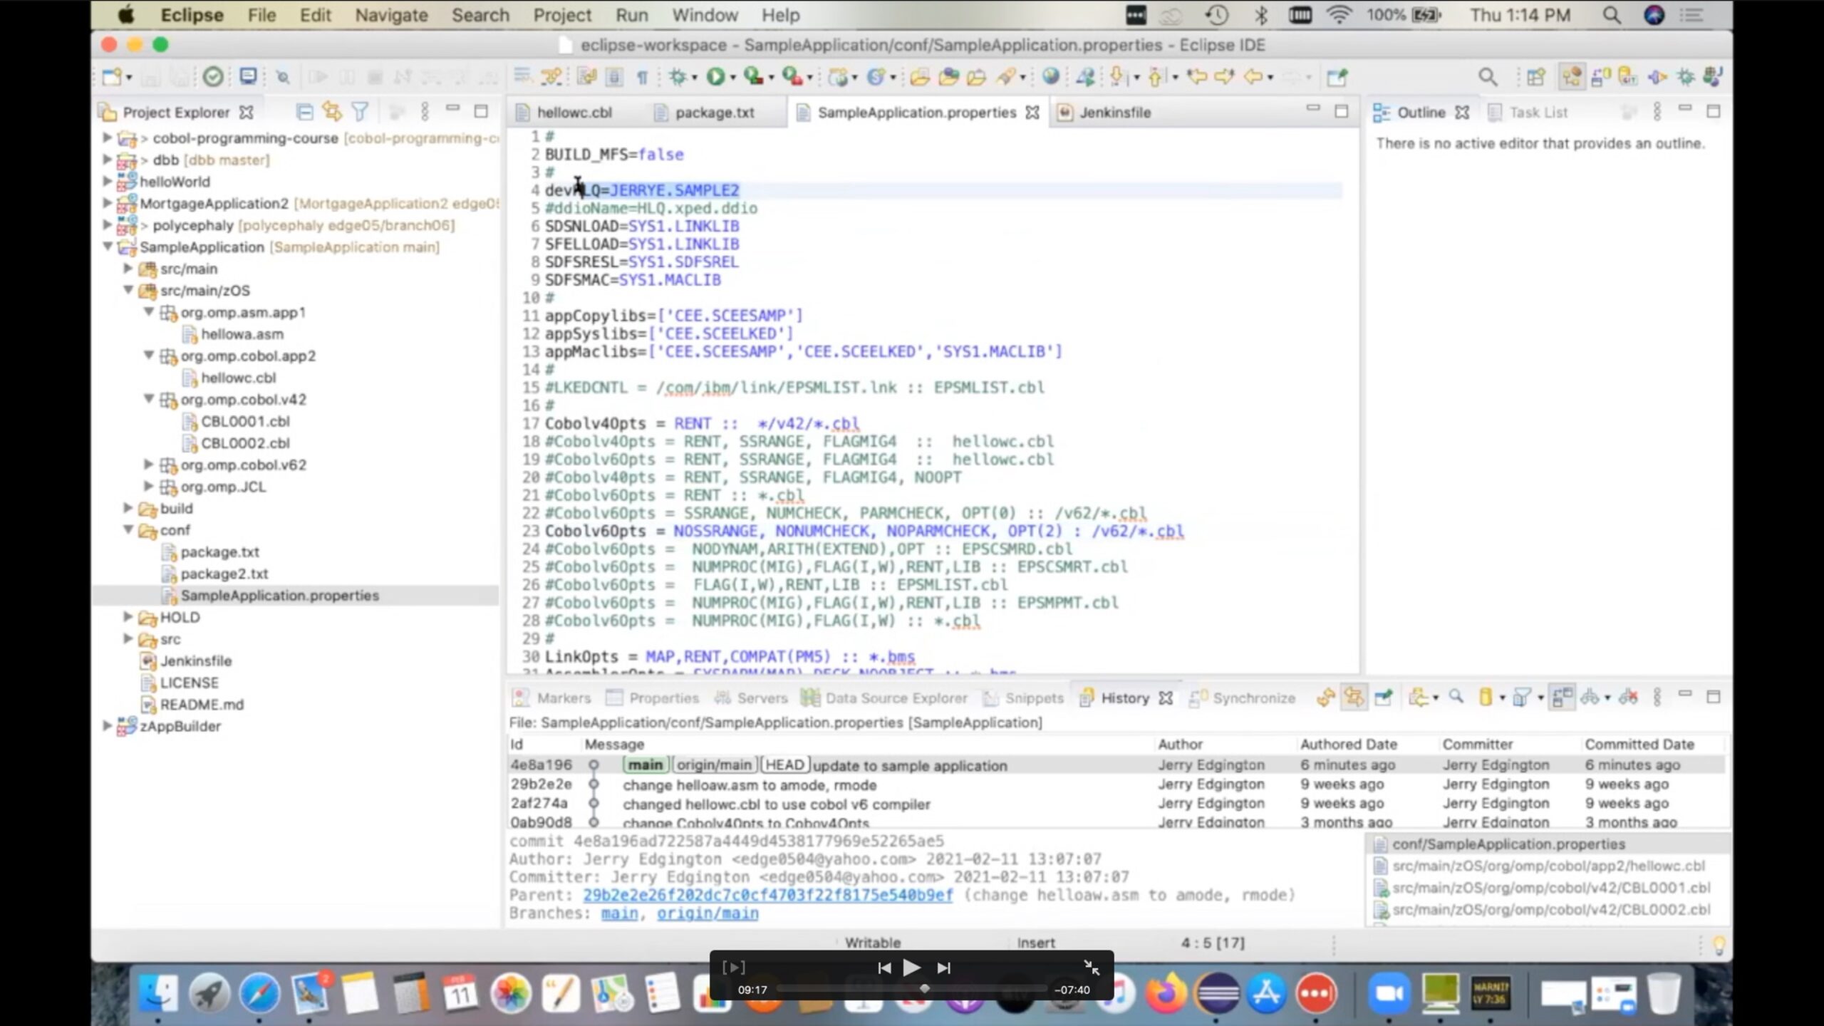Click the toolbar Search magnifier icon
Image resolution: width=1824 pixels, height=1026 pixels.
1488,77
